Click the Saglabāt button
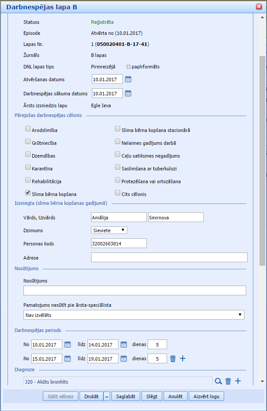This screenshot has width=267, height=411. [x=126, y=396]
